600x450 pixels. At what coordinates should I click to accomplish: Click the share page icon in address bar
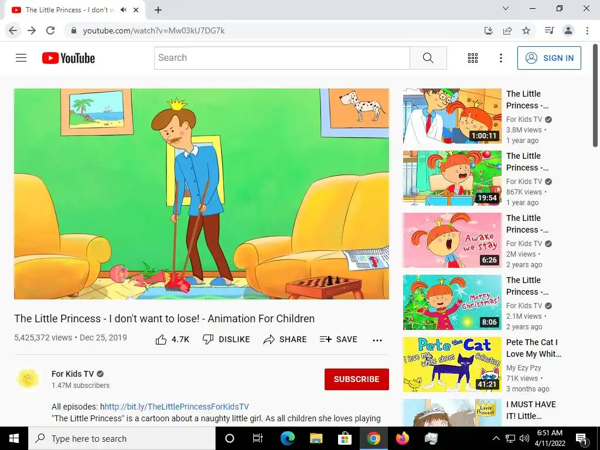point(507,30)
